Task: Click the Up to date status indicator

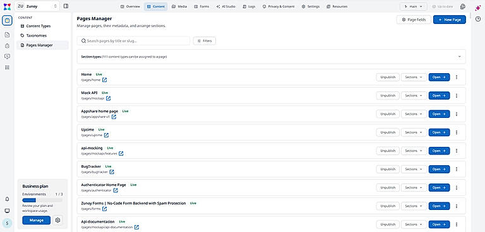Action: point(443,6)
